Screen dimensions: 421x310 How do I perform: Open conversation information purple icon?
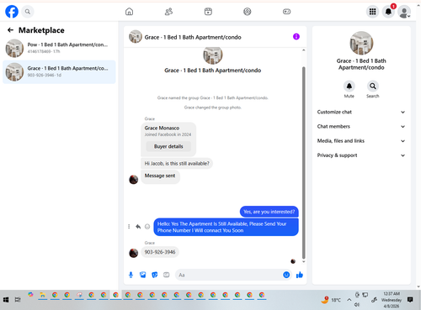pyautogui.click(x=296, y=37)
